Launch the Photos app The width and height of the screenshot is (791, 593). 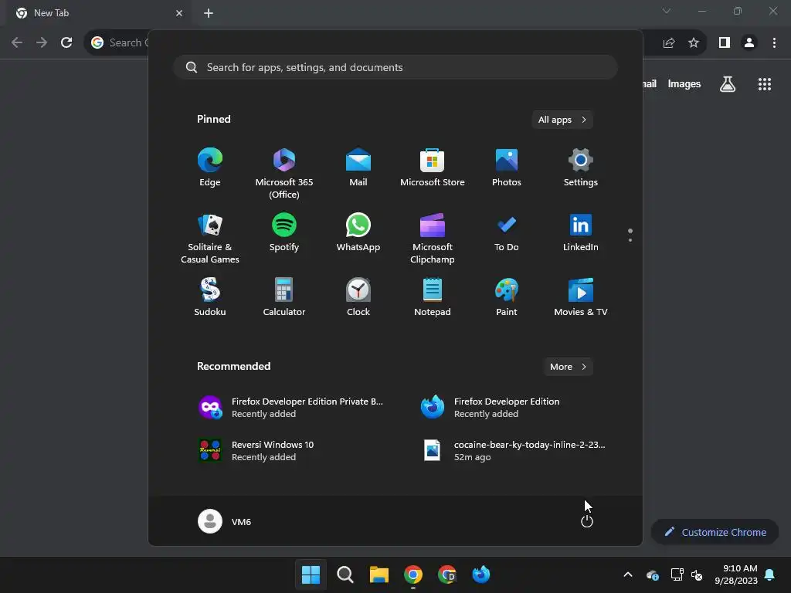click(507, 168)
